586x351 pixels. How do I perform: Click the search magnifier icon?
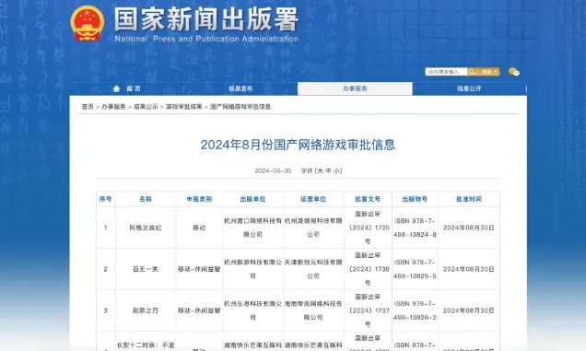pyautogui.click(x=472, y=71)
